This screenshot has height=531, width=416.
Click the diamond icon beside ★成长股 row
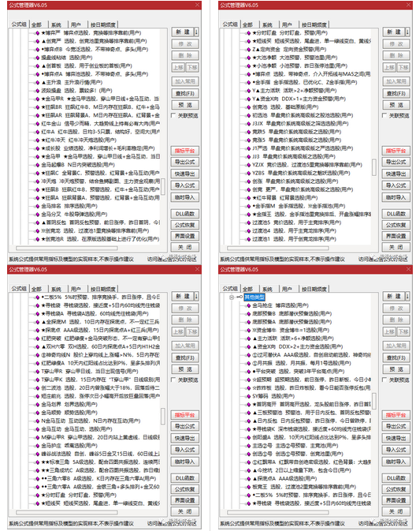tap(38, 148)
